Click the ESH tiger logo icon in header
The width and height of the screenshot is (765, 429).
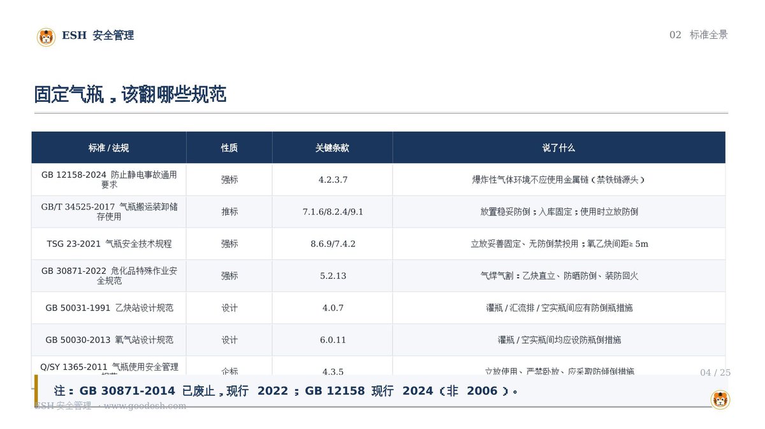tap(46, 37)
